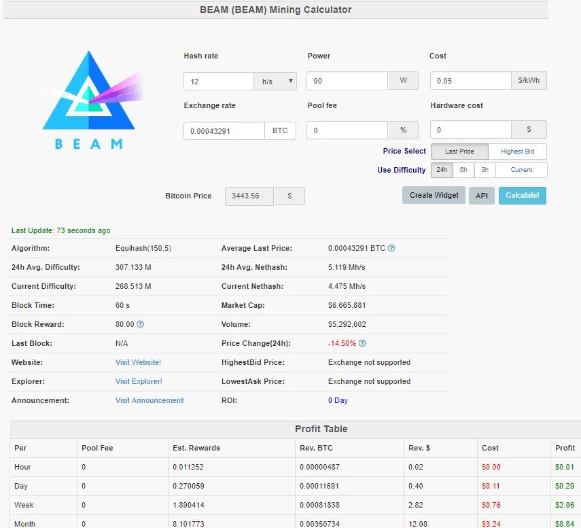Focus the Hardware cost input field
The height and width of the screenshot is (528, 581).
point(471,130)
